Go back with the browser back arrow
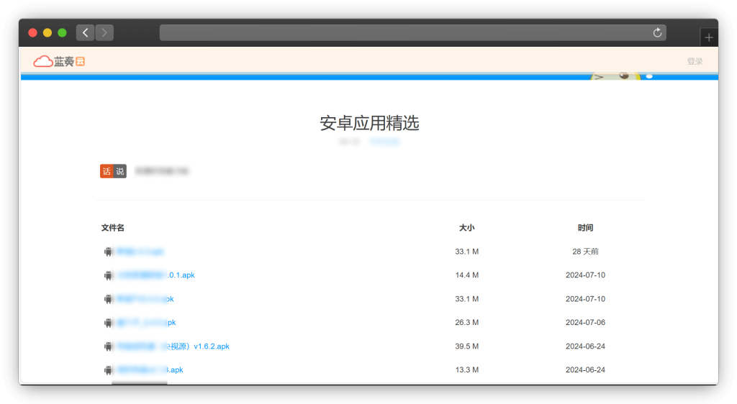Screen dimensions: 737x404 (x=85, y=33)
